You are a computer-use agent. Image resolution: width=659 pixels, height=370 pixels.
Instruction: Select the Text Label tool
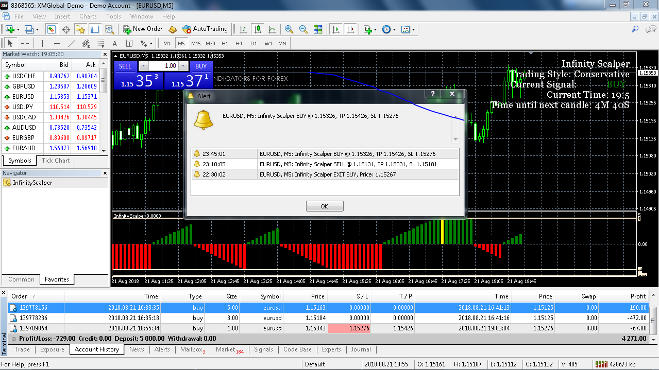point(129,43)
